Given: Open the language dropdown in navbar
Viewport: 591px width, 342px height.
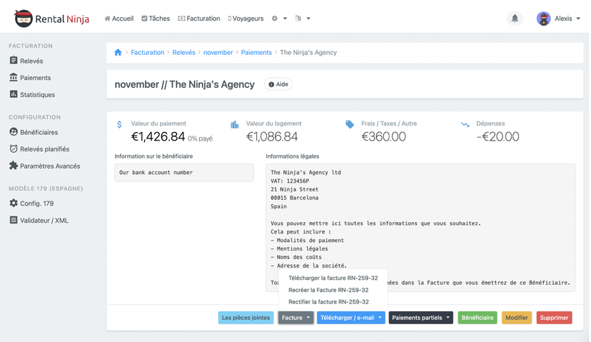Looking at the screenshot, I should 303,19.
